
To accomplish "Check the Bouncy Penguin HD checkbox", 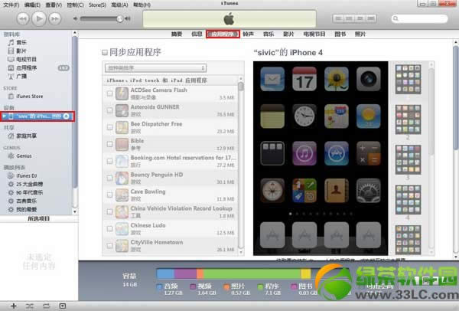I will pos(109,178).
